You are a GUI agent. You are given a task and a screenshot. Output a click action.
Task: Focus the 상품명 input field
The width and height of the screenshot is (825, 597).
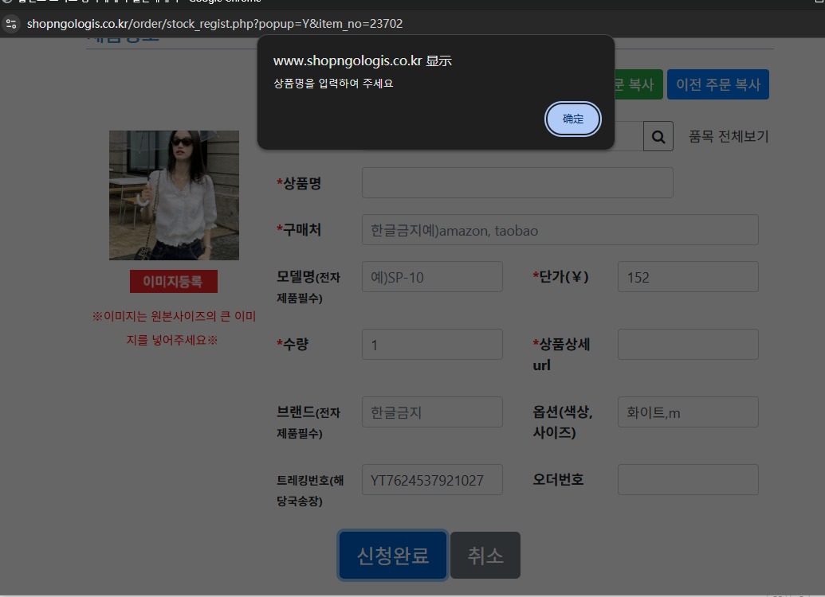click(x=517, y=183)
